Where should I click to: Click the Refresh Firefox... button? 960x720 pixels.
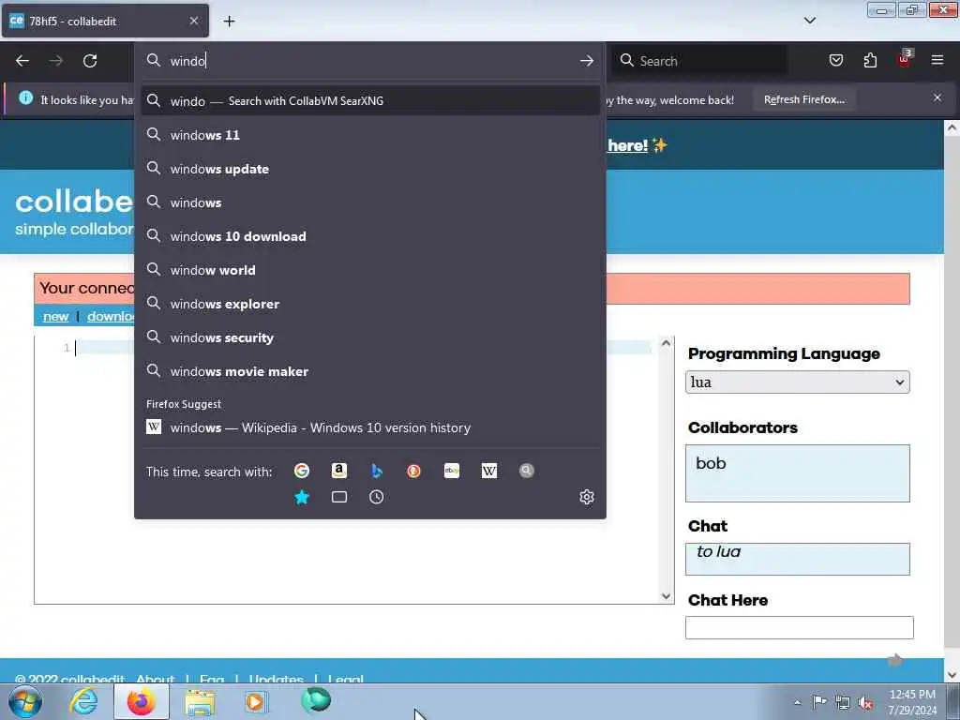click(803, 99)
